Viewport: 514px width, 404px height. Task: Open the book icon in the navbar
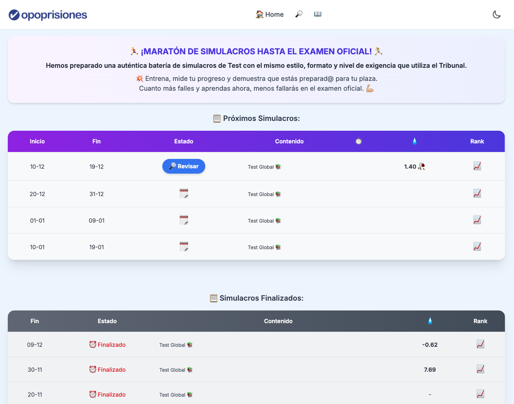318,14
